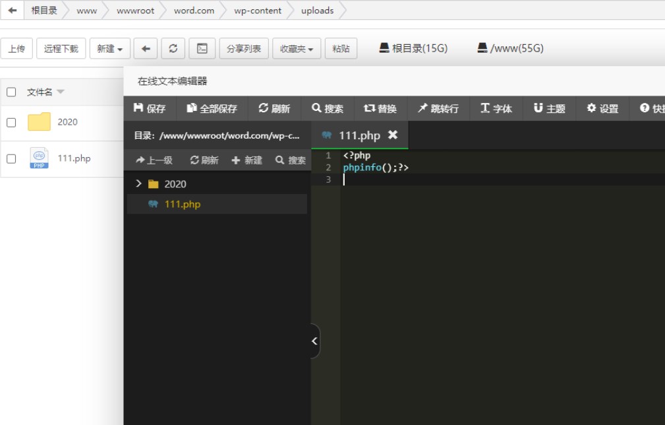665x425 pixels.
Task: Click 保存 in the editor toolbar
Action: click(x=150, y=108)
